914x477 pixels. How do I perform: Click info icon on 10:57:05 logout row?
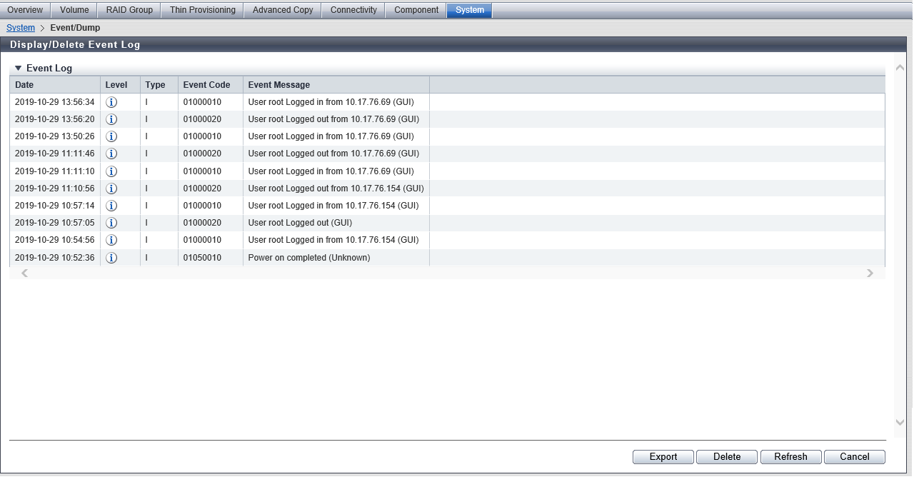111,223
